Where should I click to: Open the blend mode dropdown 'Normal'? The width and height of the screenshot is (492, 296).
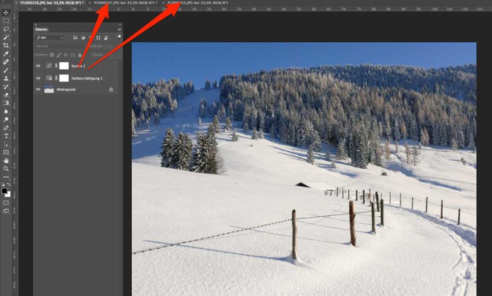click(x=60, y=47)
